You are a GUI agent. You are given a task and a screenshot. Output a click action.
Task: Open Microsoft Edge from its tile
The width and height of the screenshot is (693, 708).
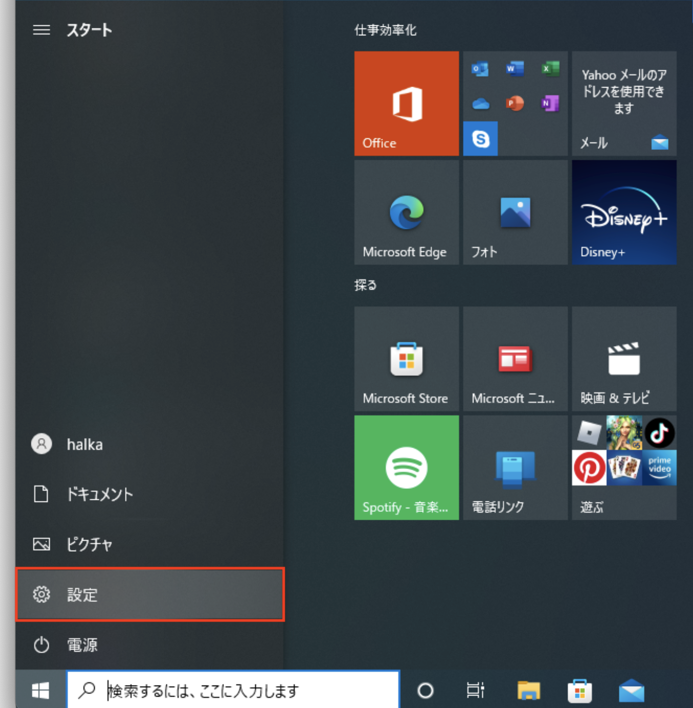[x=406, y=213]
